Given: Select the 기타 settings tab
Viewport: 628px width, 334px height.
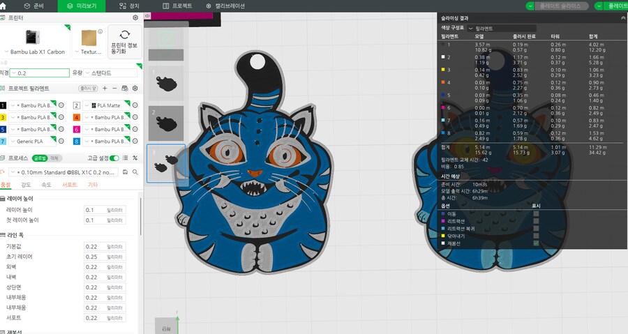Looking at the screenshot, I should point(93,185).
